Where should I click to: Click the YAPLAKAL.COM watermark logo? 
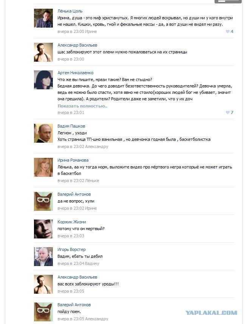[x=211, y=313]
